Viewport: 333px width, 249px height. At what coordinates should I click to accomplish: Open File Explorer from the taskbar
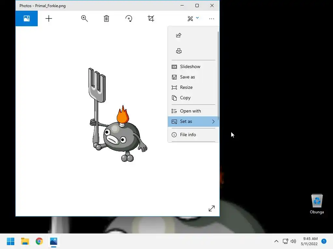pyautogui.click(x=25, y=241)
